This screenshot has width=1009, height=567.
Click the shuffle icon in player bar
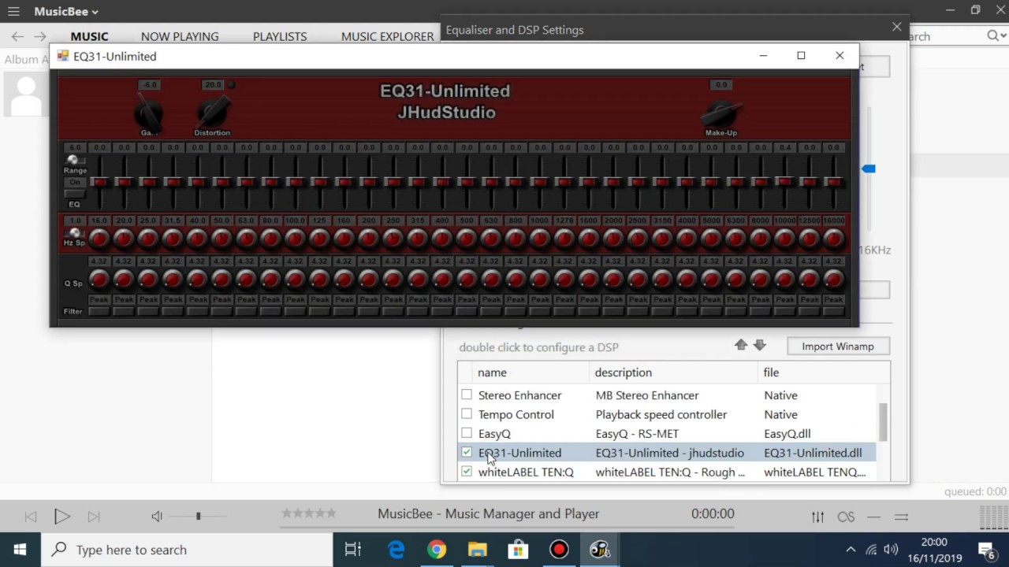[902, 517]
